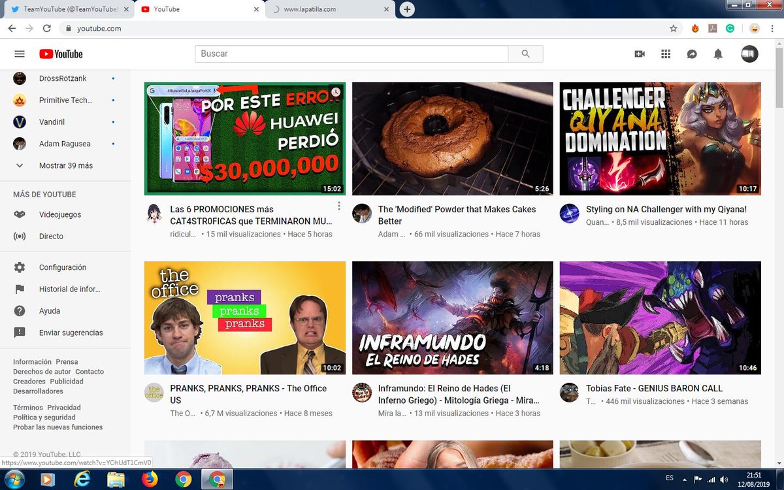Open Internet Explorer from the taskbar
The image size is (784, 490).
pyautogui.click(x=82, y=480)
